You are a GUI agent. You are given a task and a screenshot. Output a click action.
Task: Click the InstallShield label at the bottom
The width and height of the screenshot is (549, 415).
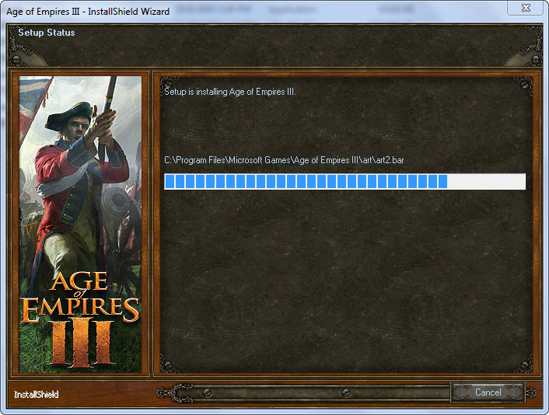tap(36, 395)
